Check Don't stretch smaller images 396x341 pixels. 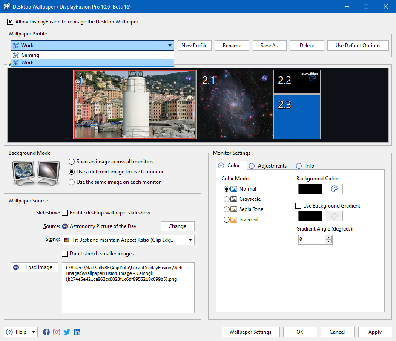pyautogui.click(x=65, y=254)
